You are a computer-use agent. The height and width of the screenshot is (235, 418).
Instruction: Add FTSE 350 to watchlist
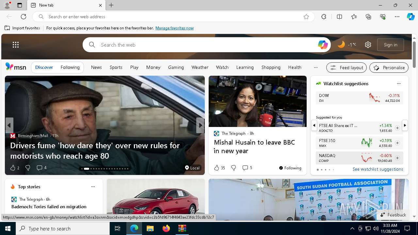397,143
